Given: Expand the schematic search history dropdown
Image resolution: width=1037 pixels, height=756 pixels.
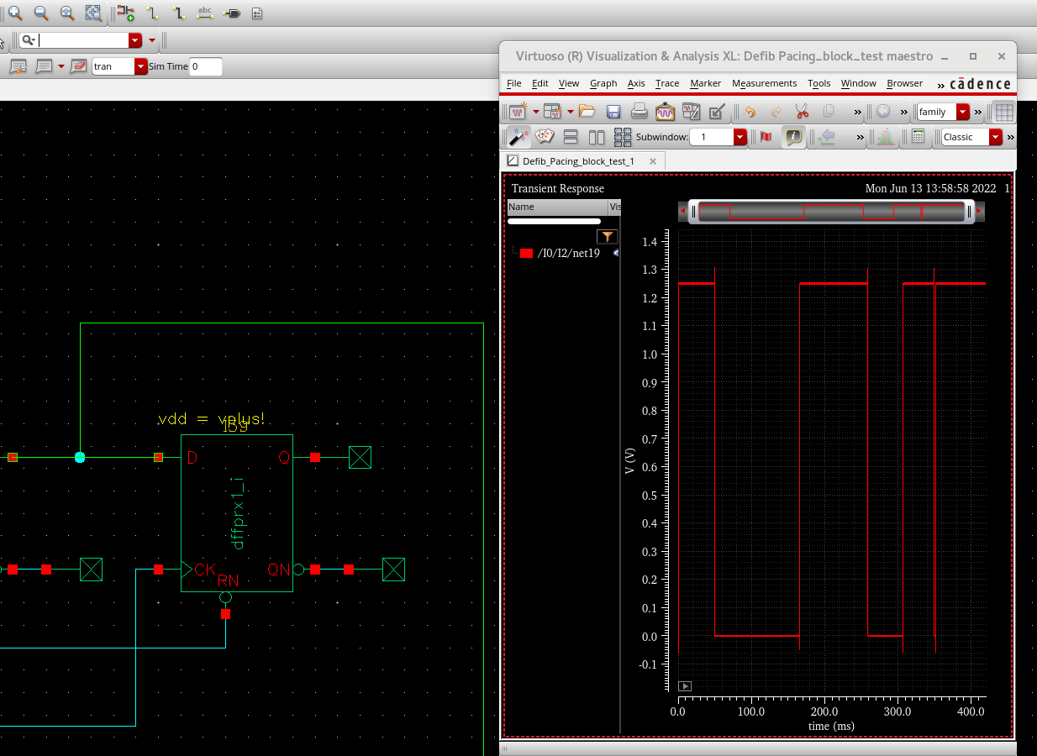Looking at the screenshot, I should point(135,40).
